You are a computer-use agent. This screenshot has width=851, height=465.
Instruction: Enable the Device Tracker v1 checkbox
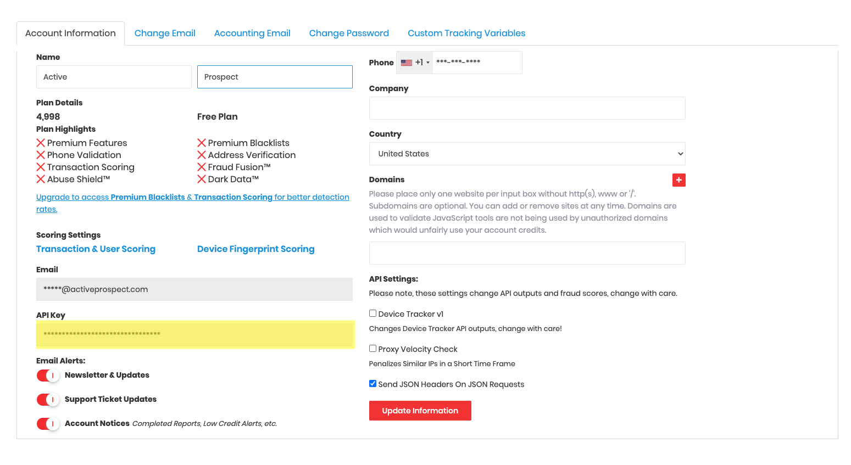click(373, 313)
